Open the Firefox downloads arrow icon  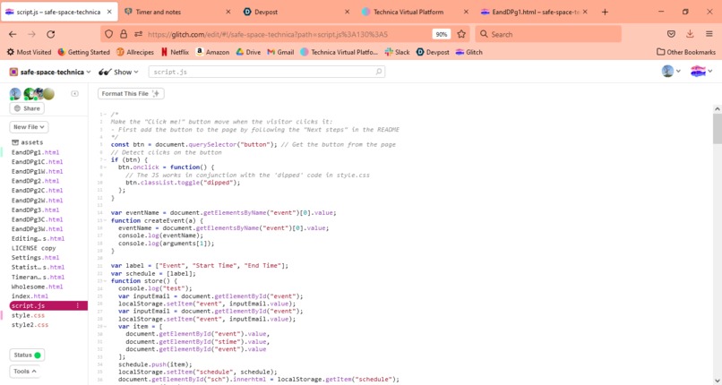tap(690, 34)
